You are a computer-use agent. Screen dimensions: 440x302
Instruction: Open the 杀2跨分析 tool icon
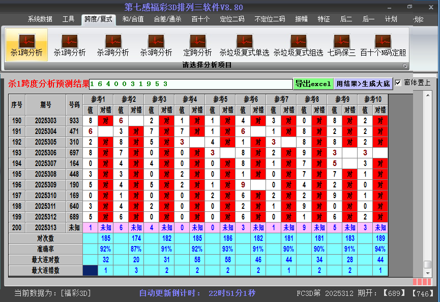(x=112, y=45)
